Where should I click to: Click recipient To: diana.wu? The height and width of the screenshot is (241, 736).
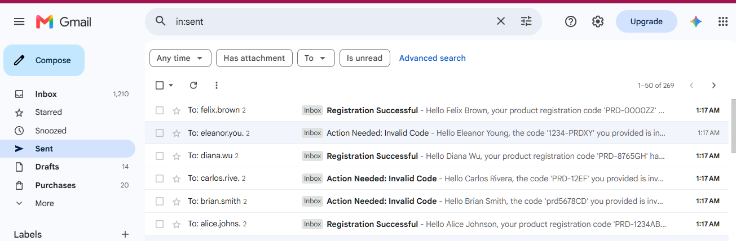[213, 156]
